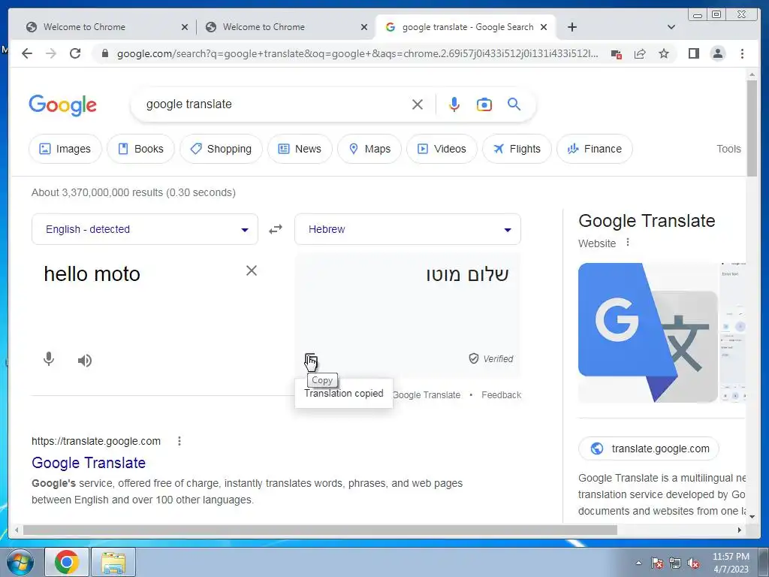Go back to the previous page

[x=27, y=53]
